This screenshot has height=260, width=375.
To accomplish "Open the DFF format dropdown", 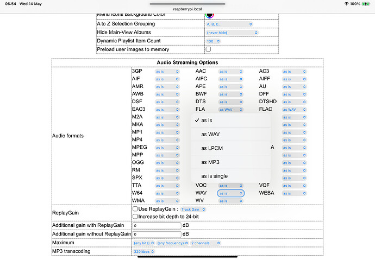I will tap(294, 94).
